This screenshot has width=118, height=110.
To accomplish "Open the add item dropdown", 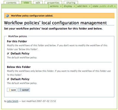I will tap(84, 6).
